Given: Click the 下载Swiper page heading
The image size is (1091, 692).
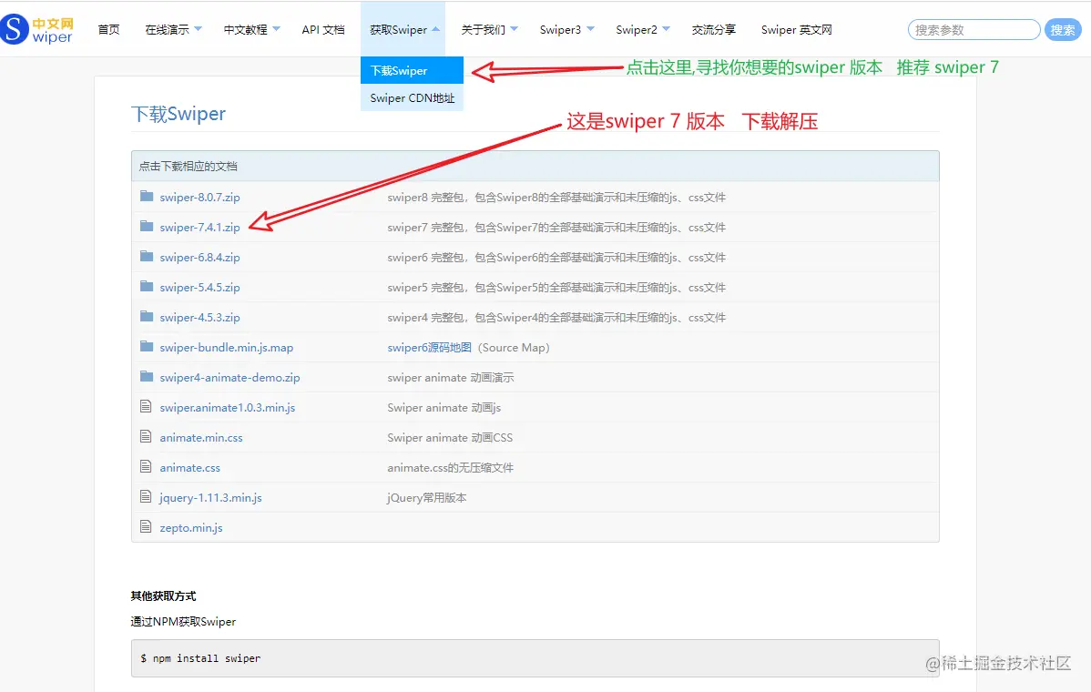Looking at the screenshot, I should [x=178, y=114].
